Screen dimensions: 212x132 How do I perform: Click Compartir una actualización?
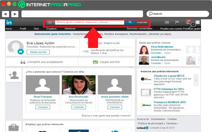(45, 62)
